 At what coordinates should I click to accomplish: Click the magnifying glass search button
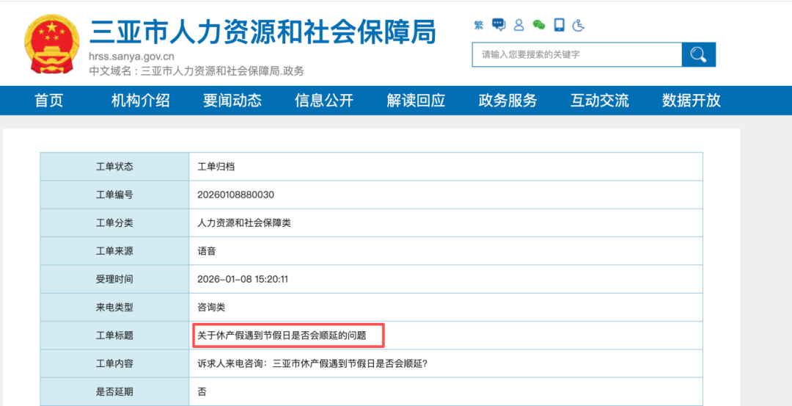tap(698, 54)
